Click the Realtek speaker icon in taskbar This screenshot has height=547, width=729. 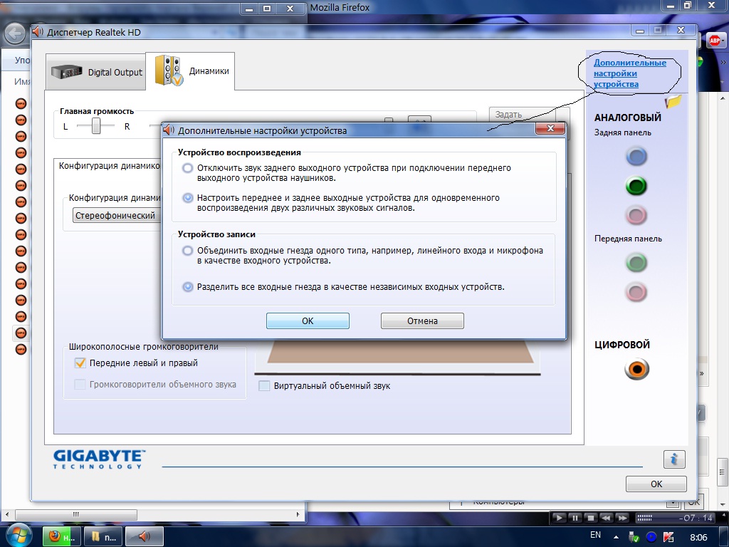coord(145,536)
